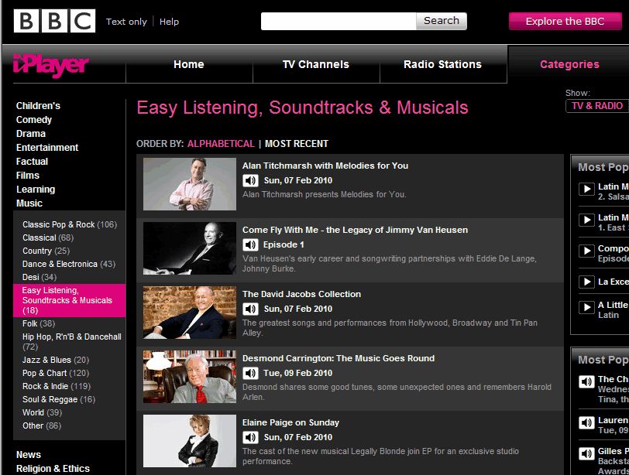Open the Religion & Ethics category
The image size is (629, 475).
click(x=53, y=469)
